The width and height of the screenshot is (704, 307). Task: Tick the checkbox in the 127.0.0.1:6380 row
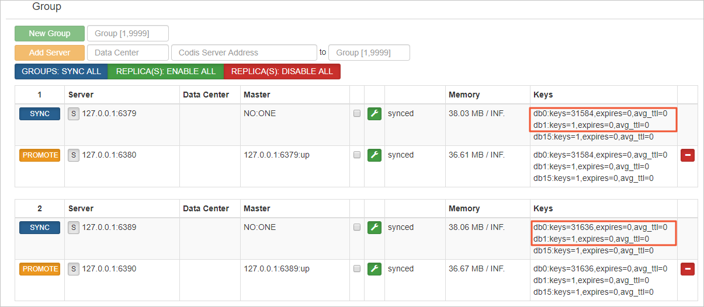(357, 155)
